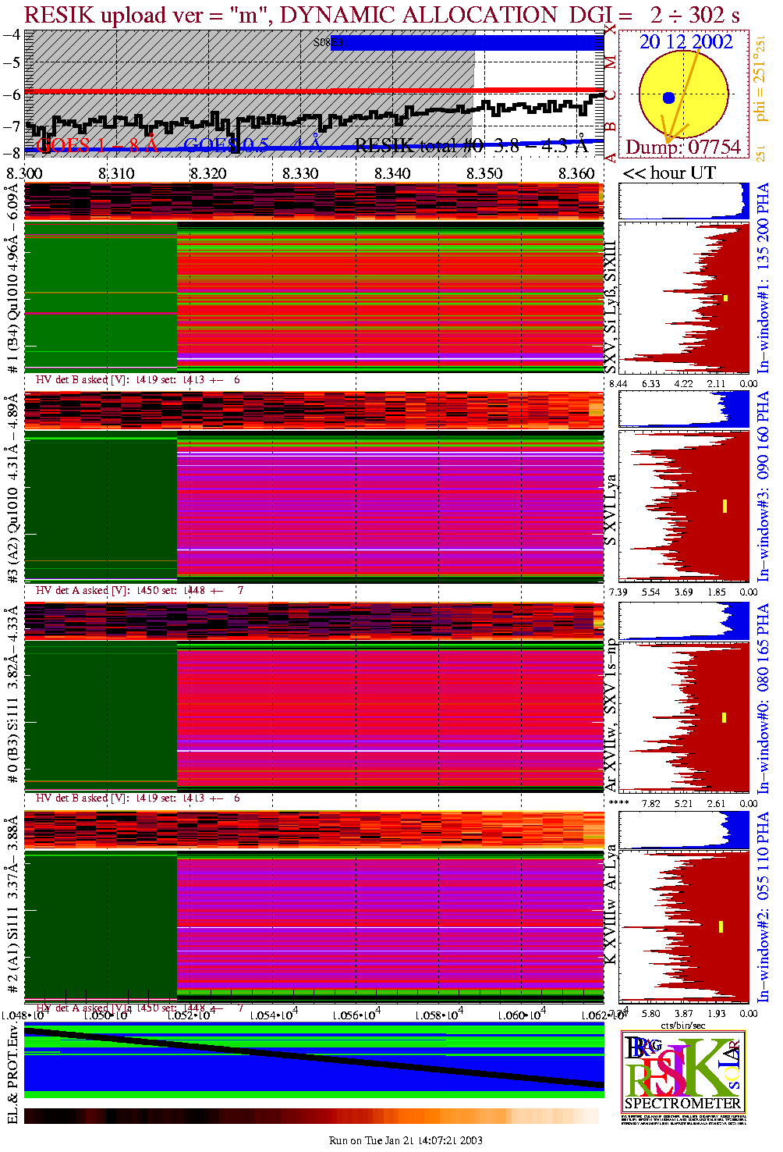This screenshot has height=1152, width=783.
Task: Click the Dump: 07754 label
Action: tap(683, 148)
